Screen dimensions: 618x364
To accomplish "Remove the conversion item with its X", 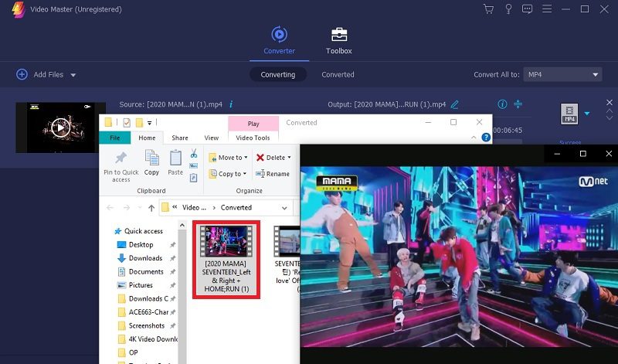I will tap(610, 103).
